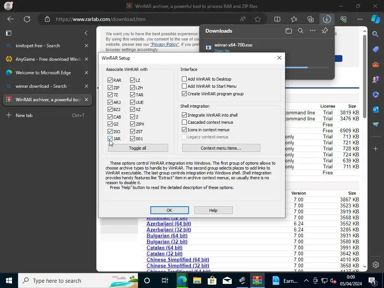Screen dimensions: 384x288
Task: Open Edge settings and more menu
Action: pos(360,19)
